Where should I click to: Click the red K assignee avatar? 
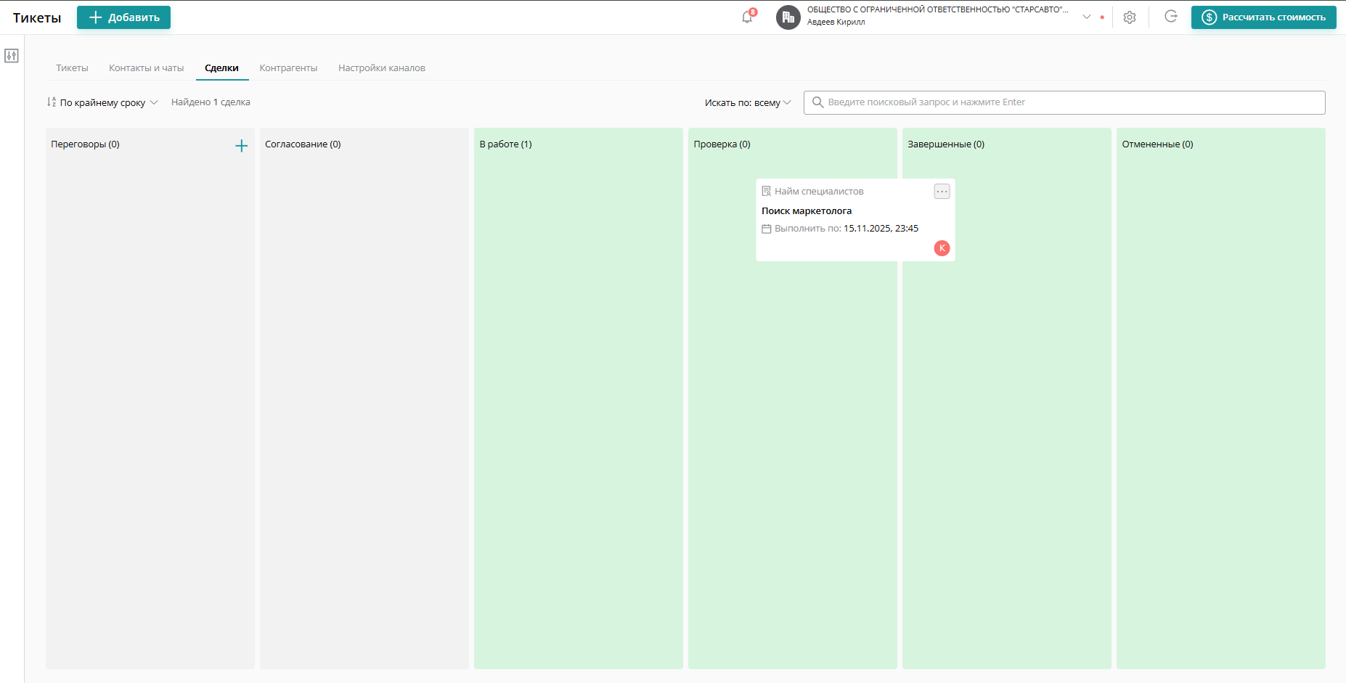(x=942, y=248)
